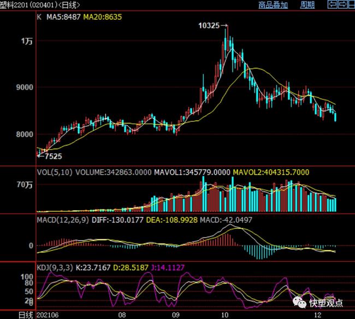This screenshot has height=319, width=355.
Task: Select the MA5:8487 indicator label
Action: click(x=63, y=16)
